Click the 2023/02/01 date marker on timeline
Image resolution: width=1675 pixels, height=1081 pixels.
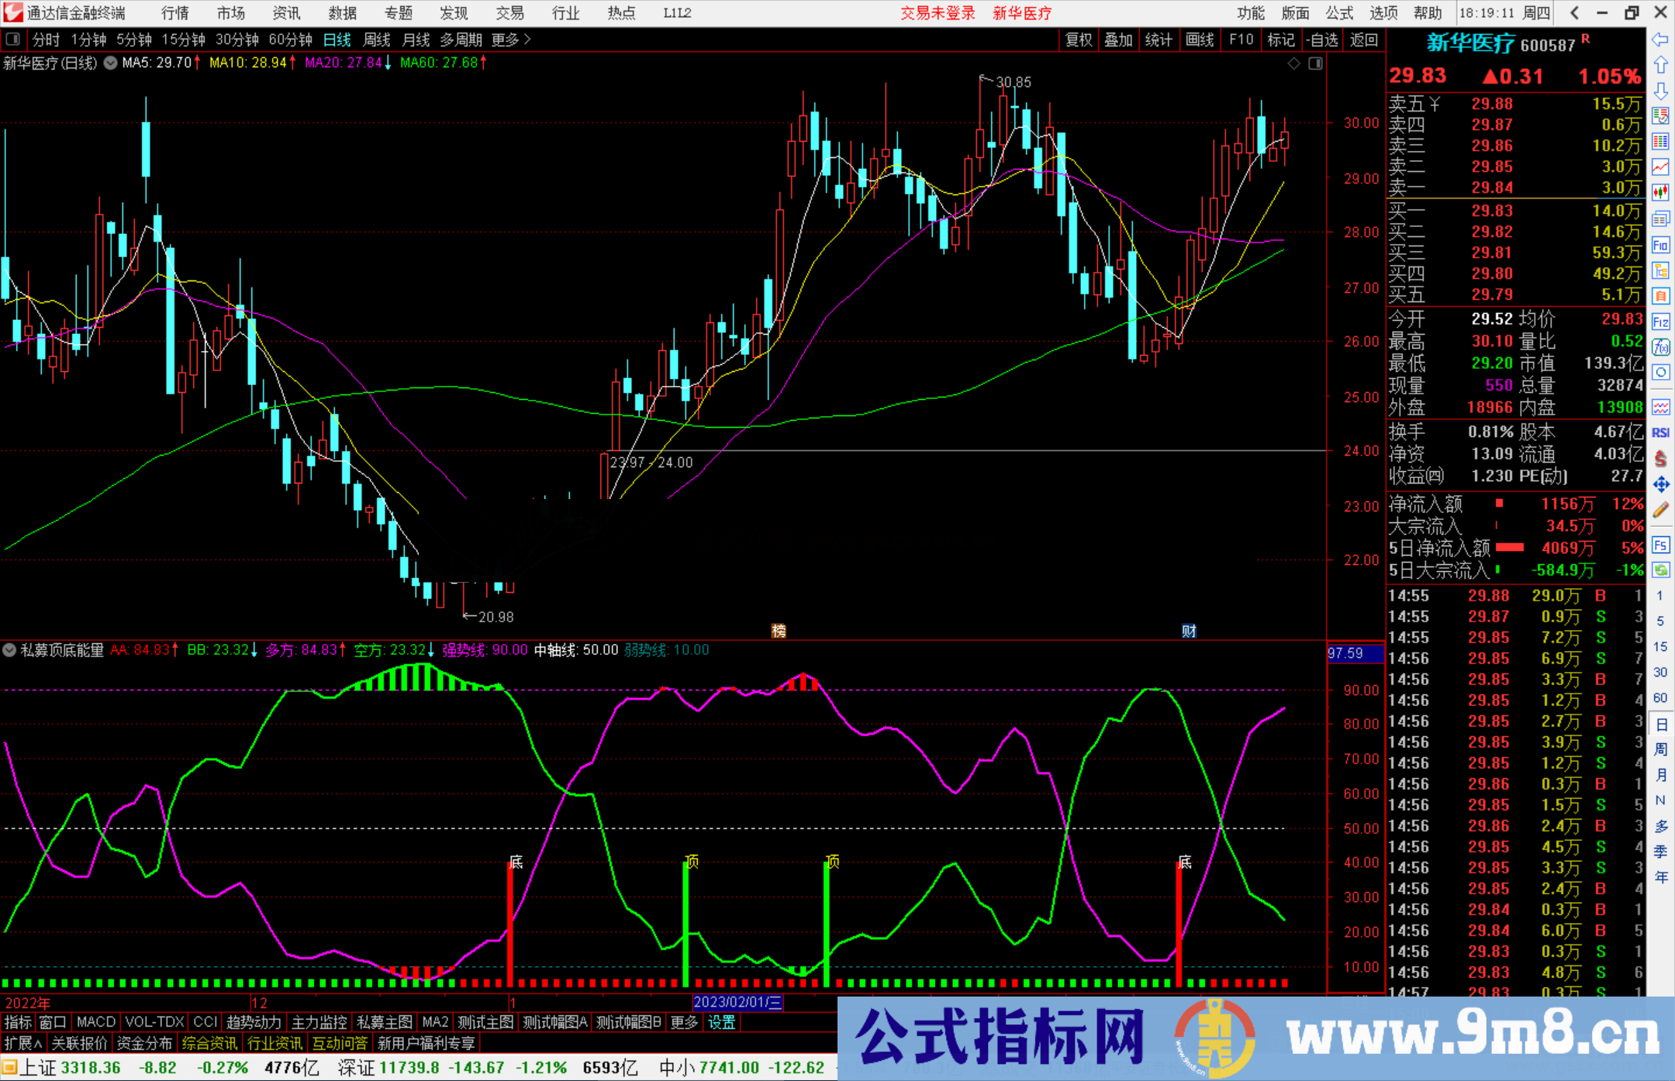738,1002
